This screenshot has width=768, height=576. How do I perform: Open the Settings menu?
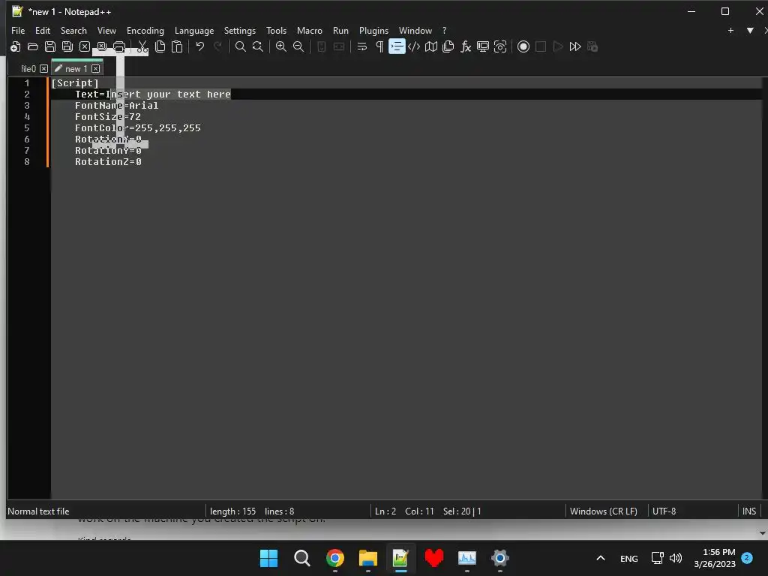click(239, 30)
